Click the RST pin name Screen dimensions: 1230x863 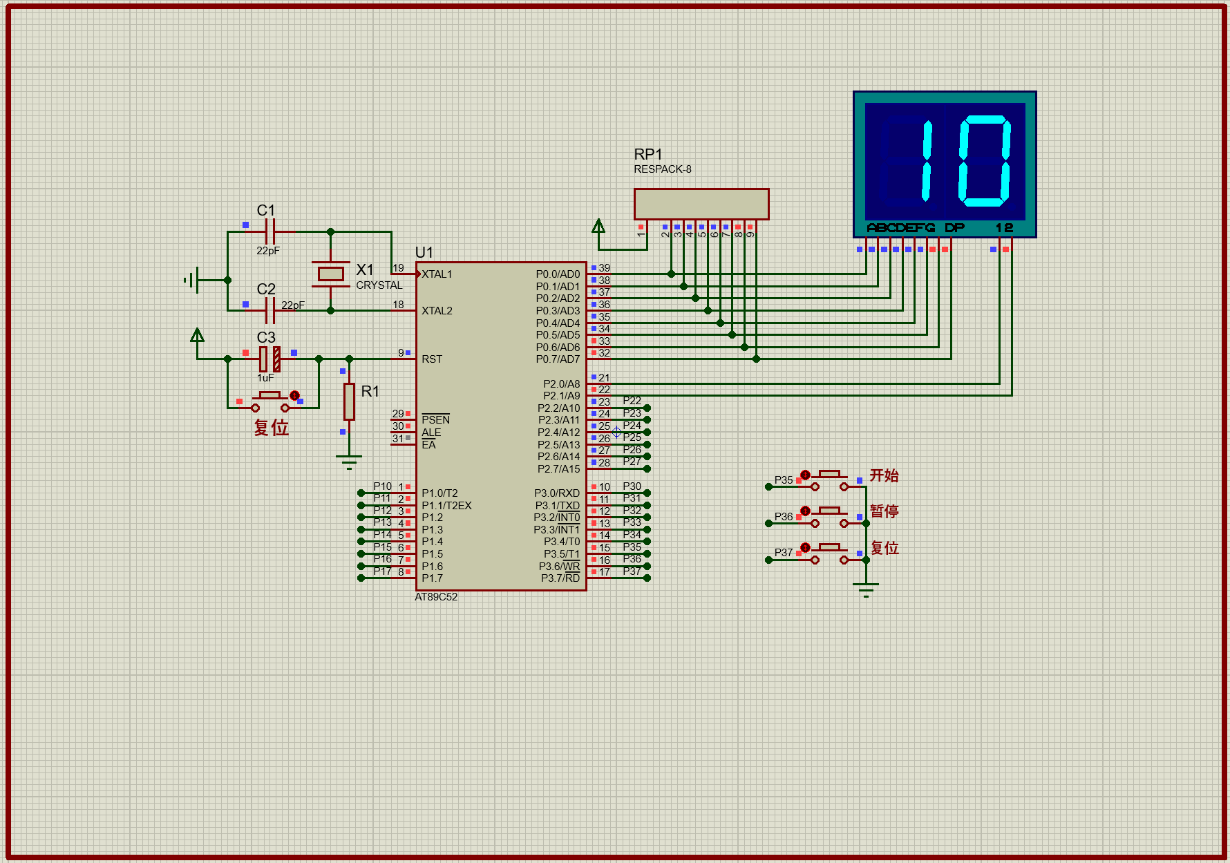[x=432, y=359]
